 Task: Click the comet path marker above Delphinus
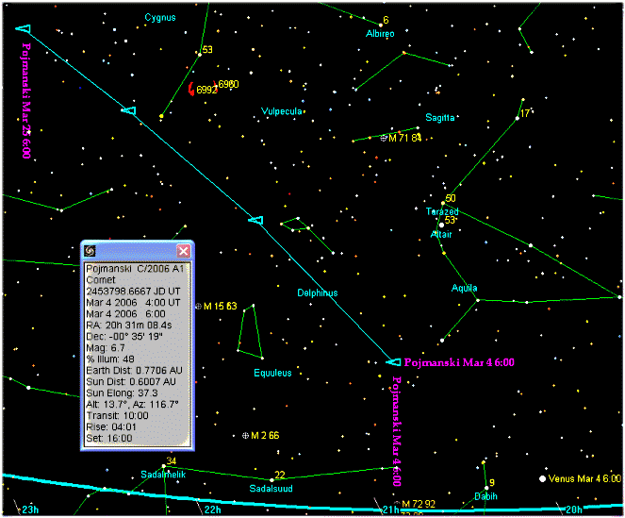tap(255, 220)
